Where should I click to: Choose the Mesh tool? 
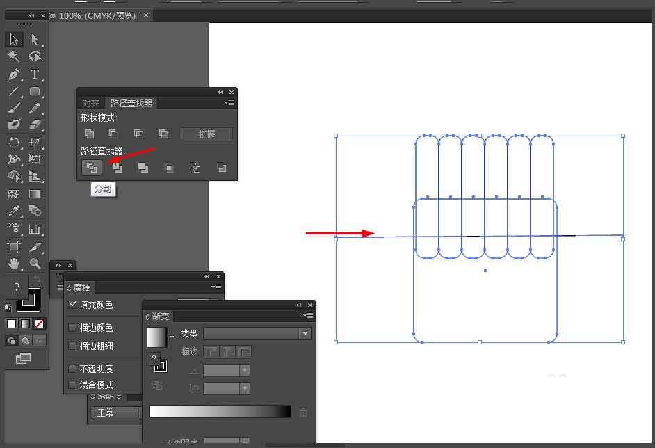14,194
